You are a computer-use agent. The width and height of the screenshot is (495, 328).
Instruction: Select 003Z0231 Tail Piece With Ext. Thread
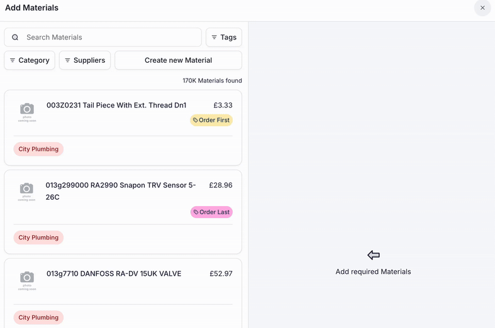116,106
